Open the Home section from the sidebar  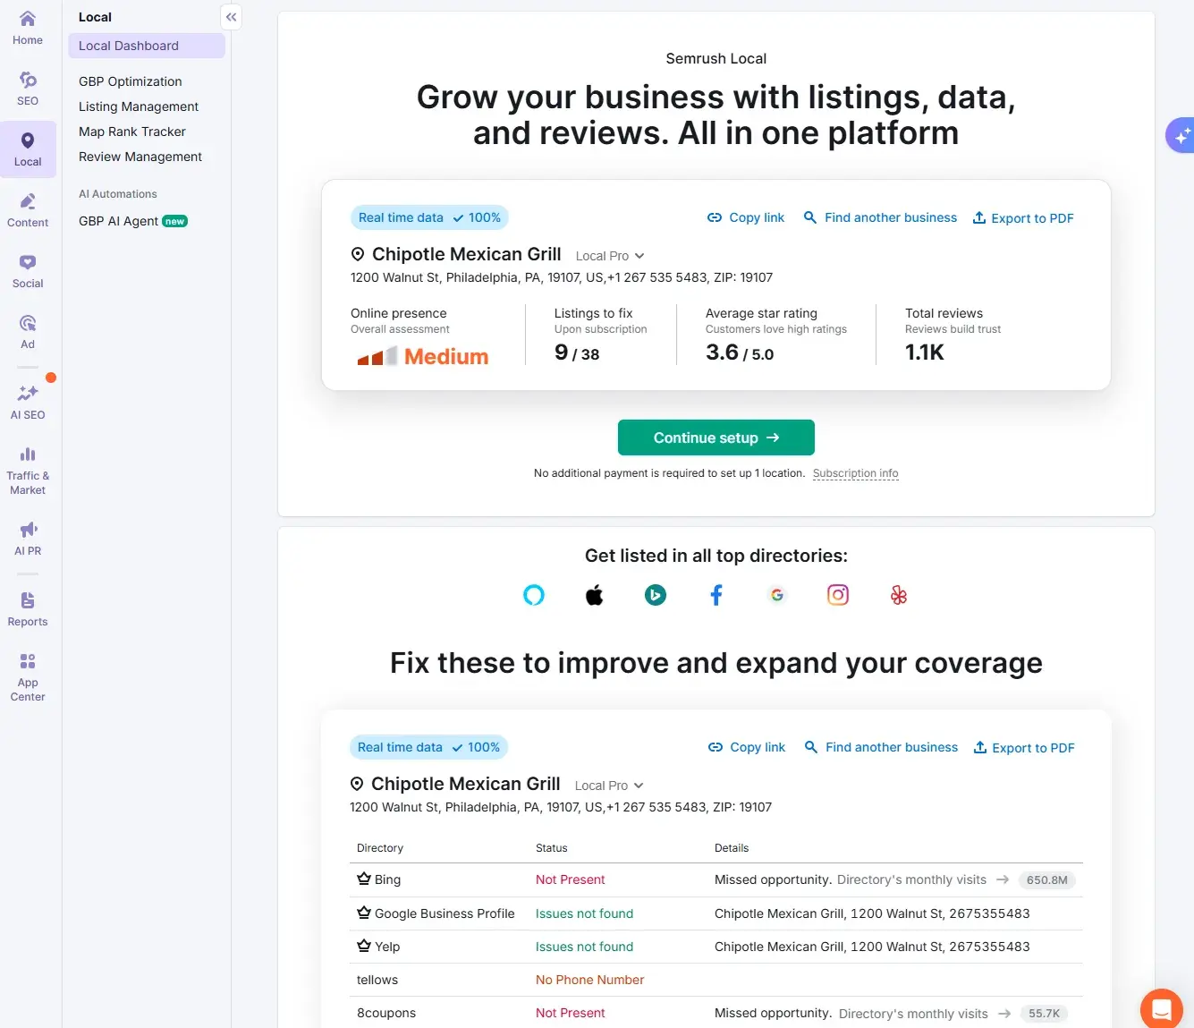27,29
